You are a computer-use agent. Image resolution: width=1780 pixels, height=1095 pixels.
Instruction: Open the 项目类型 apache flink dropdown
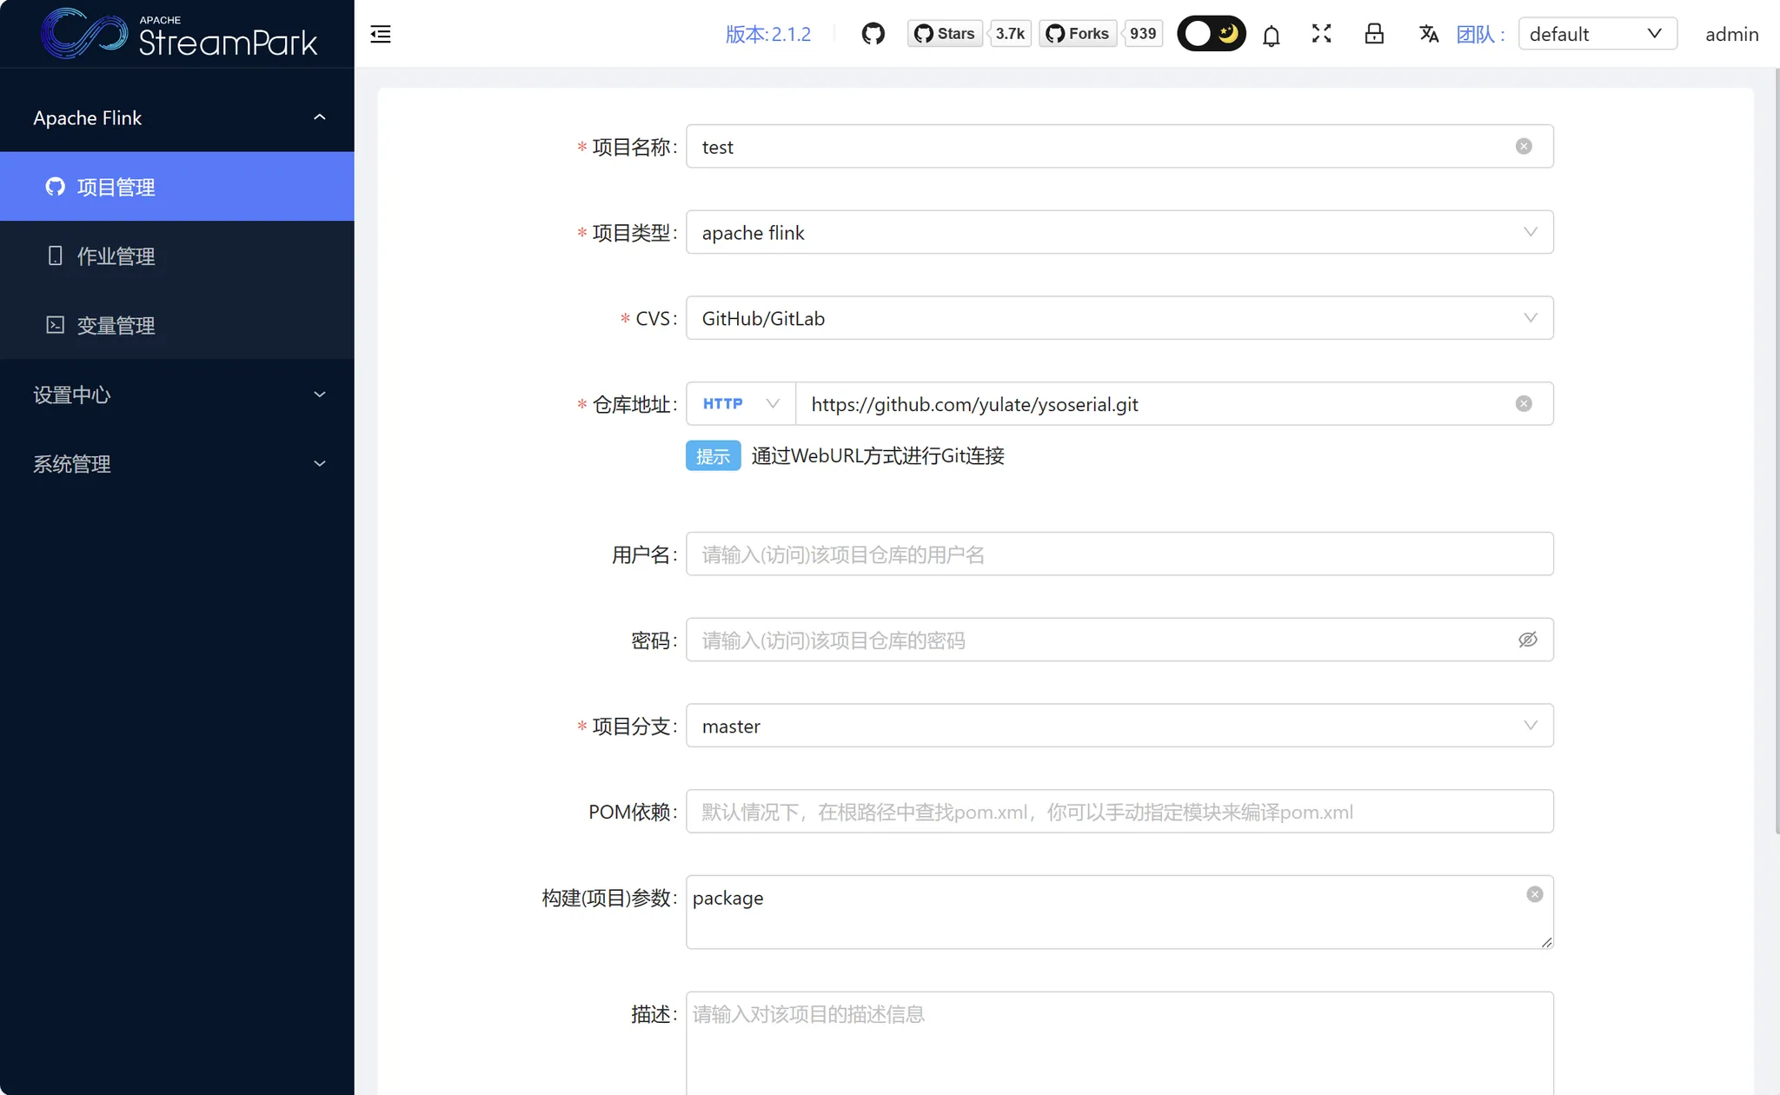pos(1119,232)
